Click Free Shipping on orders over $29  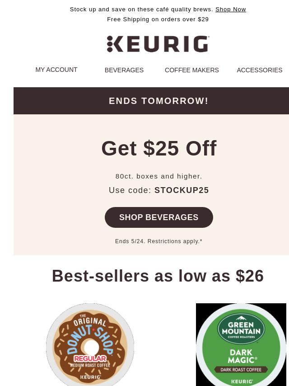click(158, 19)
